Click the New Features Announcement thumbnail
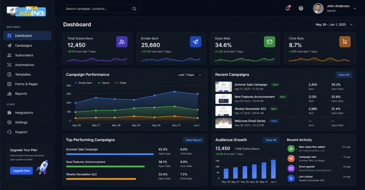365x190 pixels. point(223,99)
